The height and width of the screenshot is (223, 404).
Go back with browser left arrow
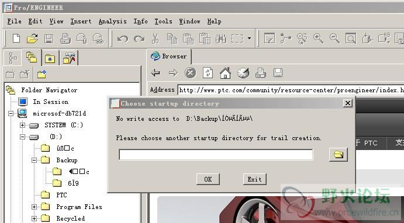[156, 73]
